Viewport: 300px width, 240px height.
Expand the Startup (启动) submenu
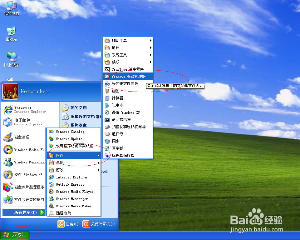click(74, 162)
